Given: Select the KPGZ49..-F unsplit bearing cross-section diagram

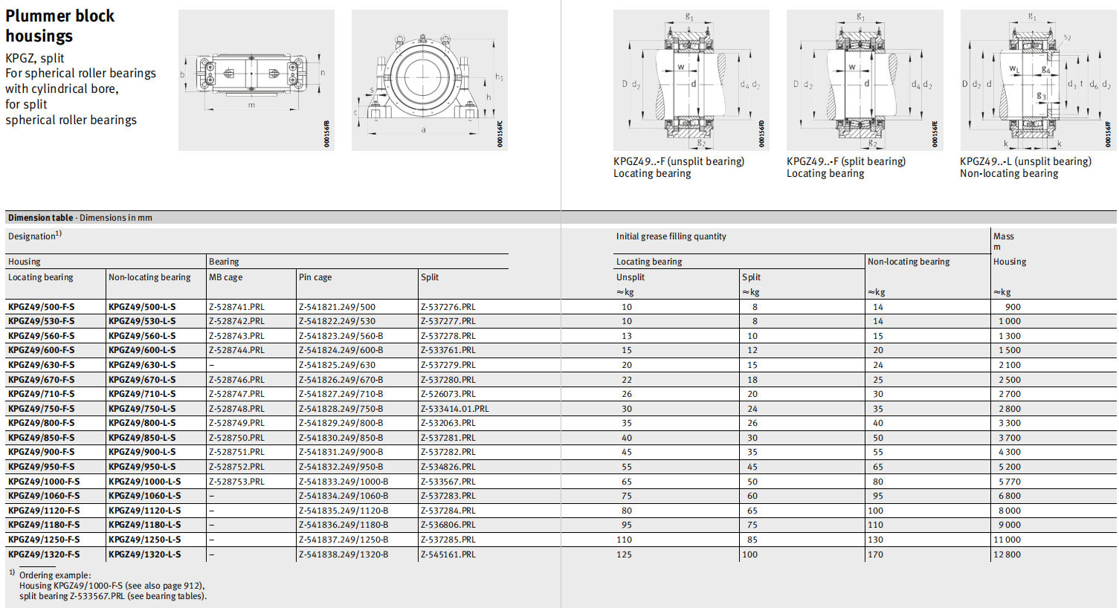Looking at the screenshot, I should point(690,80).
